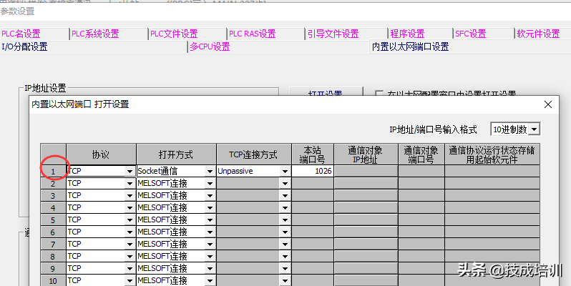Close the 内置以太网端口 打开设置 dialog
The image size is (571, 286).
coord(548,104)
